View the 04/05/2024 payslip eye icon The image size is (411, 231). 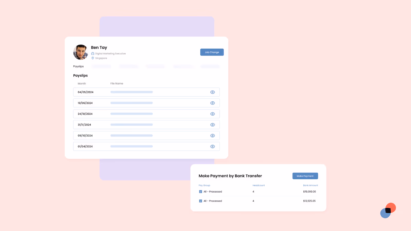(212, 92)
